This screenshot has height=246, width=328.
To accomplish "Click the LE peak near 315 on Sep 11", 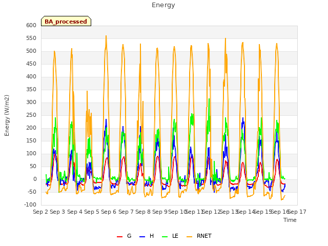I will tap(209, 99).
